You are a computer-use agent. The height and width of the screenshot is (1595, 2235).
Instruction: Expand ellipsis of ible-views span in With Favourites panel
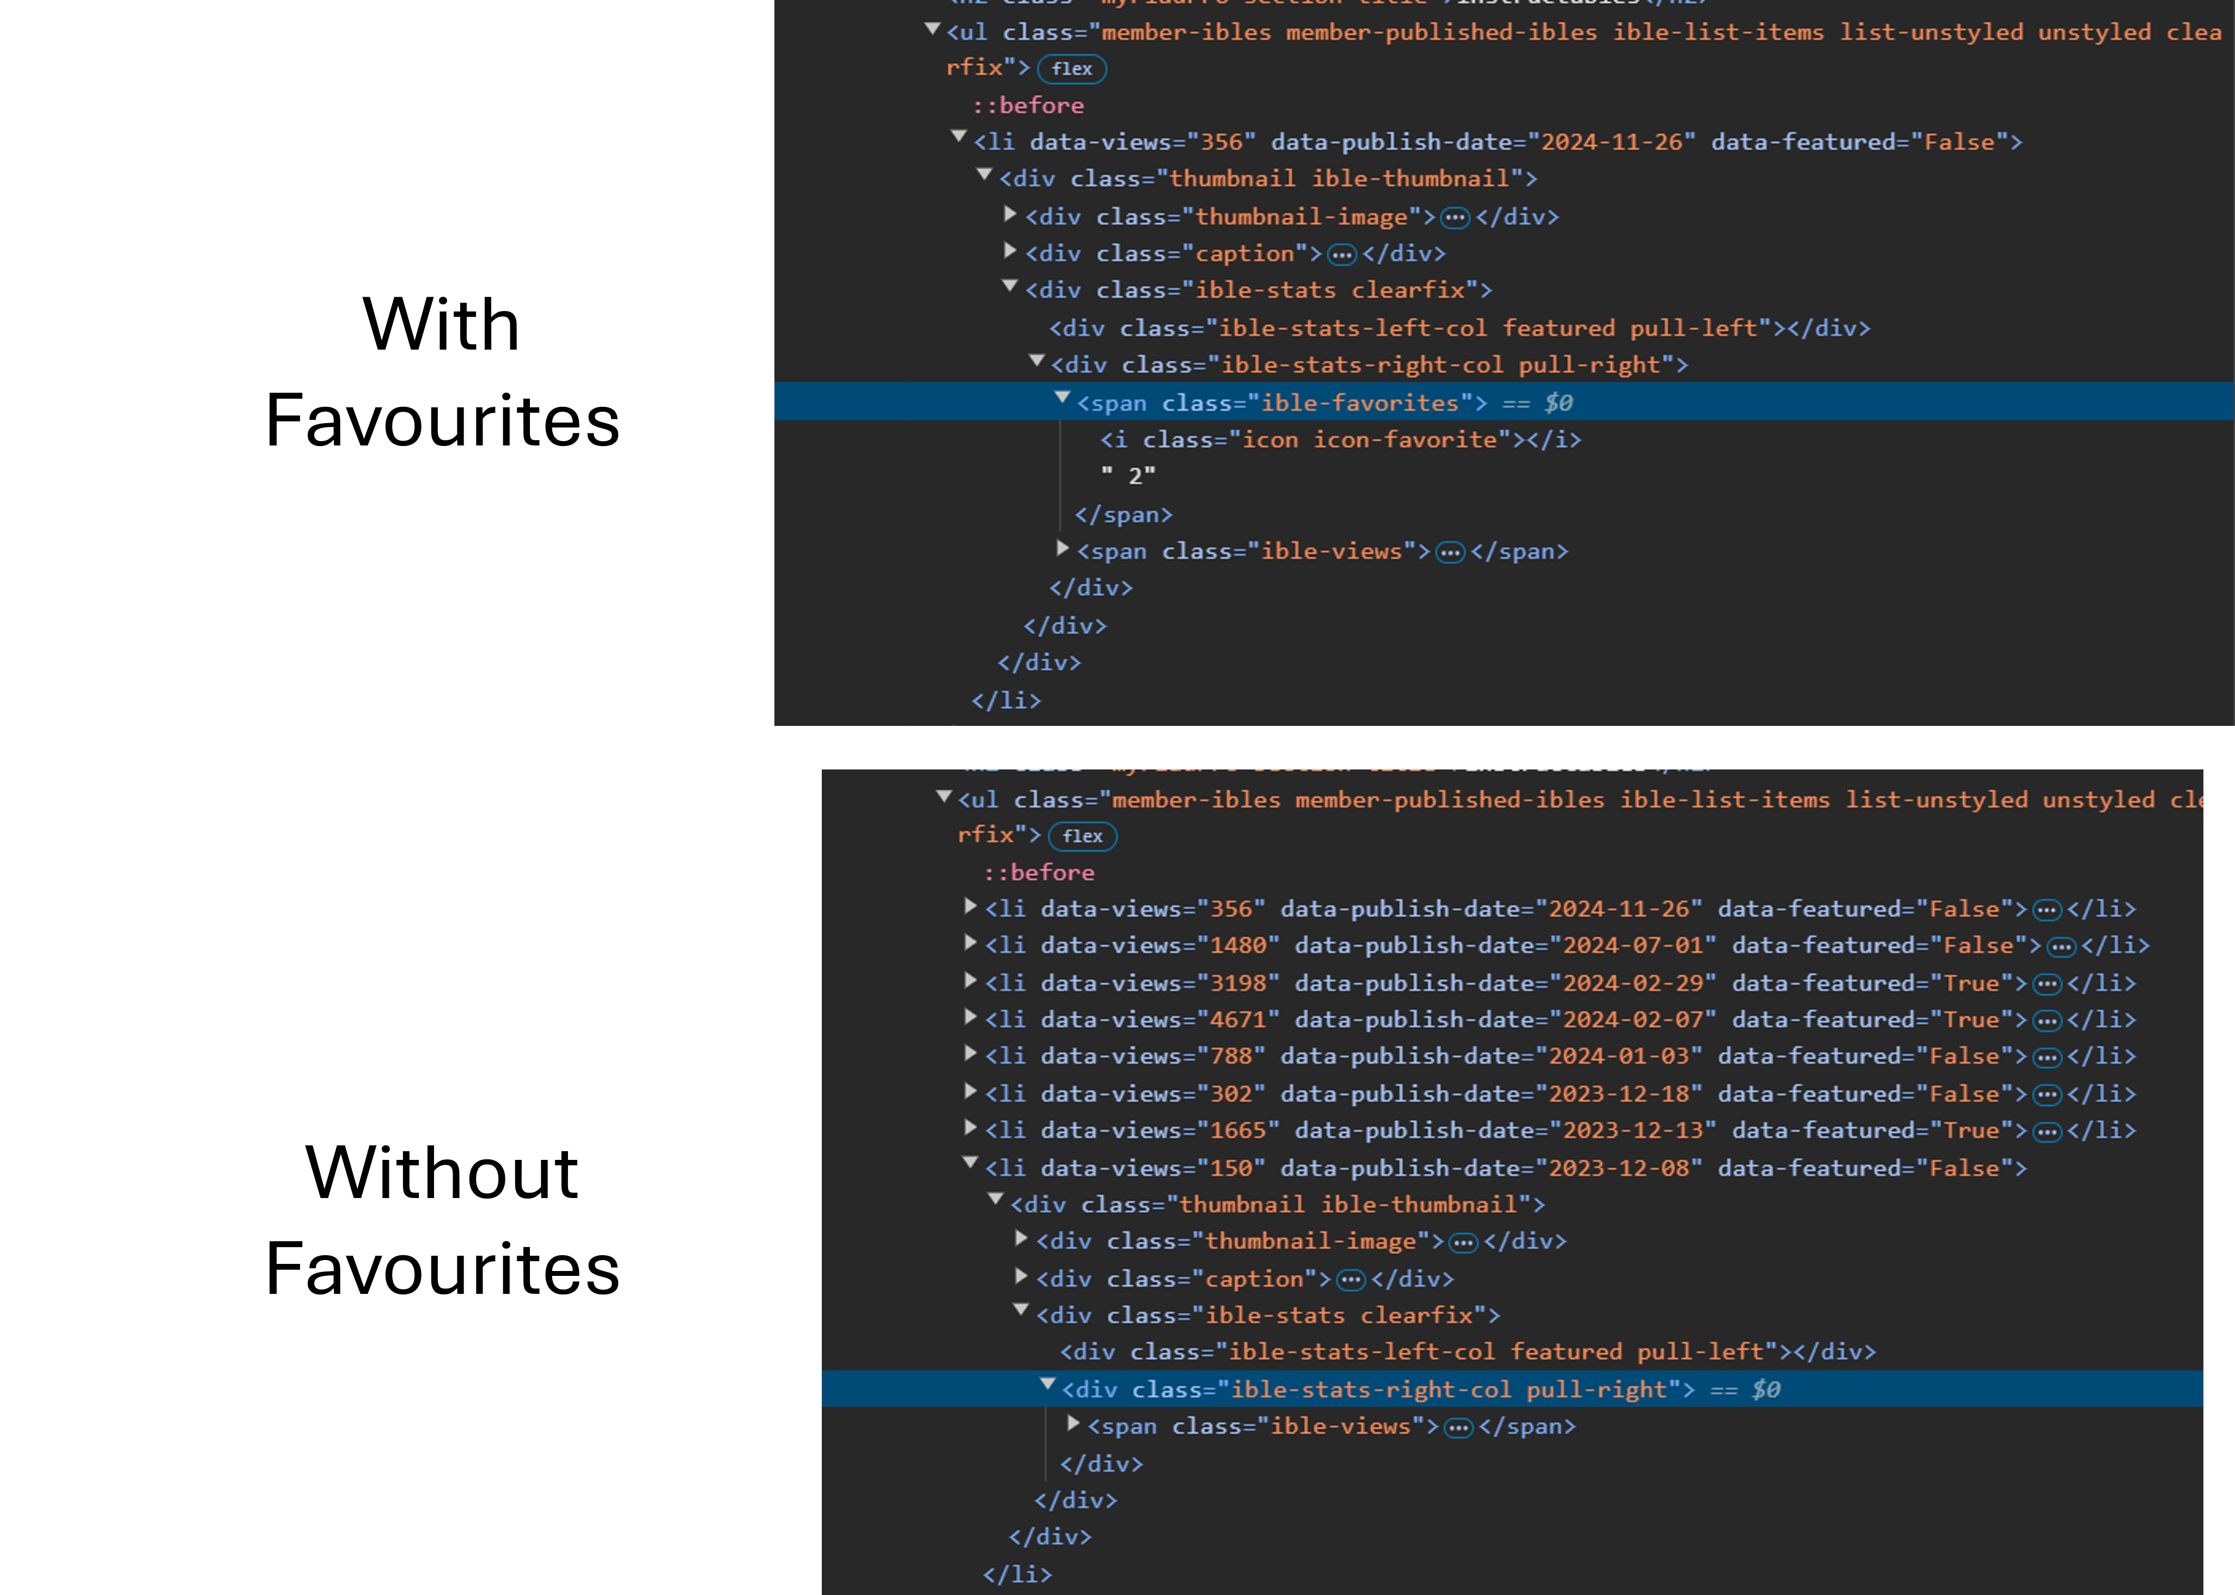coord(1450,553)
